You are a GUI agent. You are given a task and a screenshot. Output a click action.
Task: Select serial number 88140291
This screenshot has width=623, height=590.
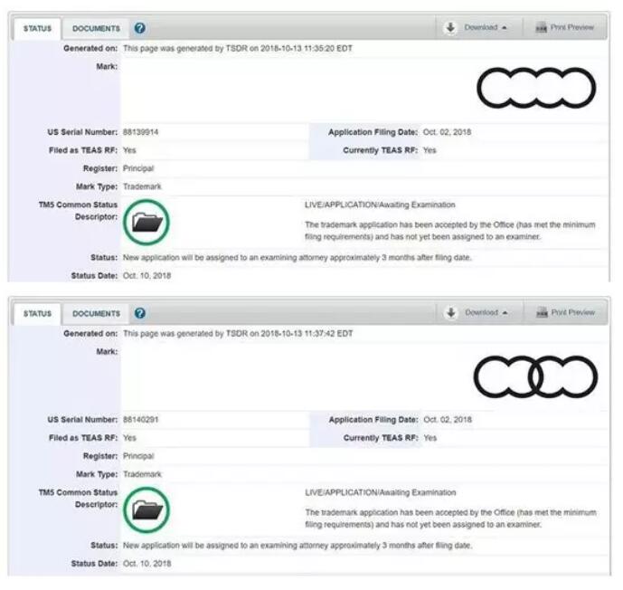pos(141,420)
